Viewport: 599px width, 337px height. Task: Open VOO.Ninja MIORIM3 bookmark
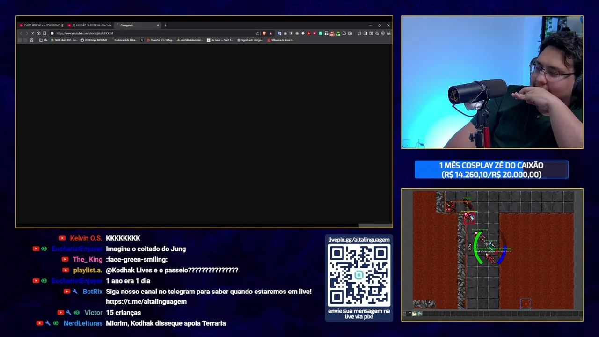(94, 40)
